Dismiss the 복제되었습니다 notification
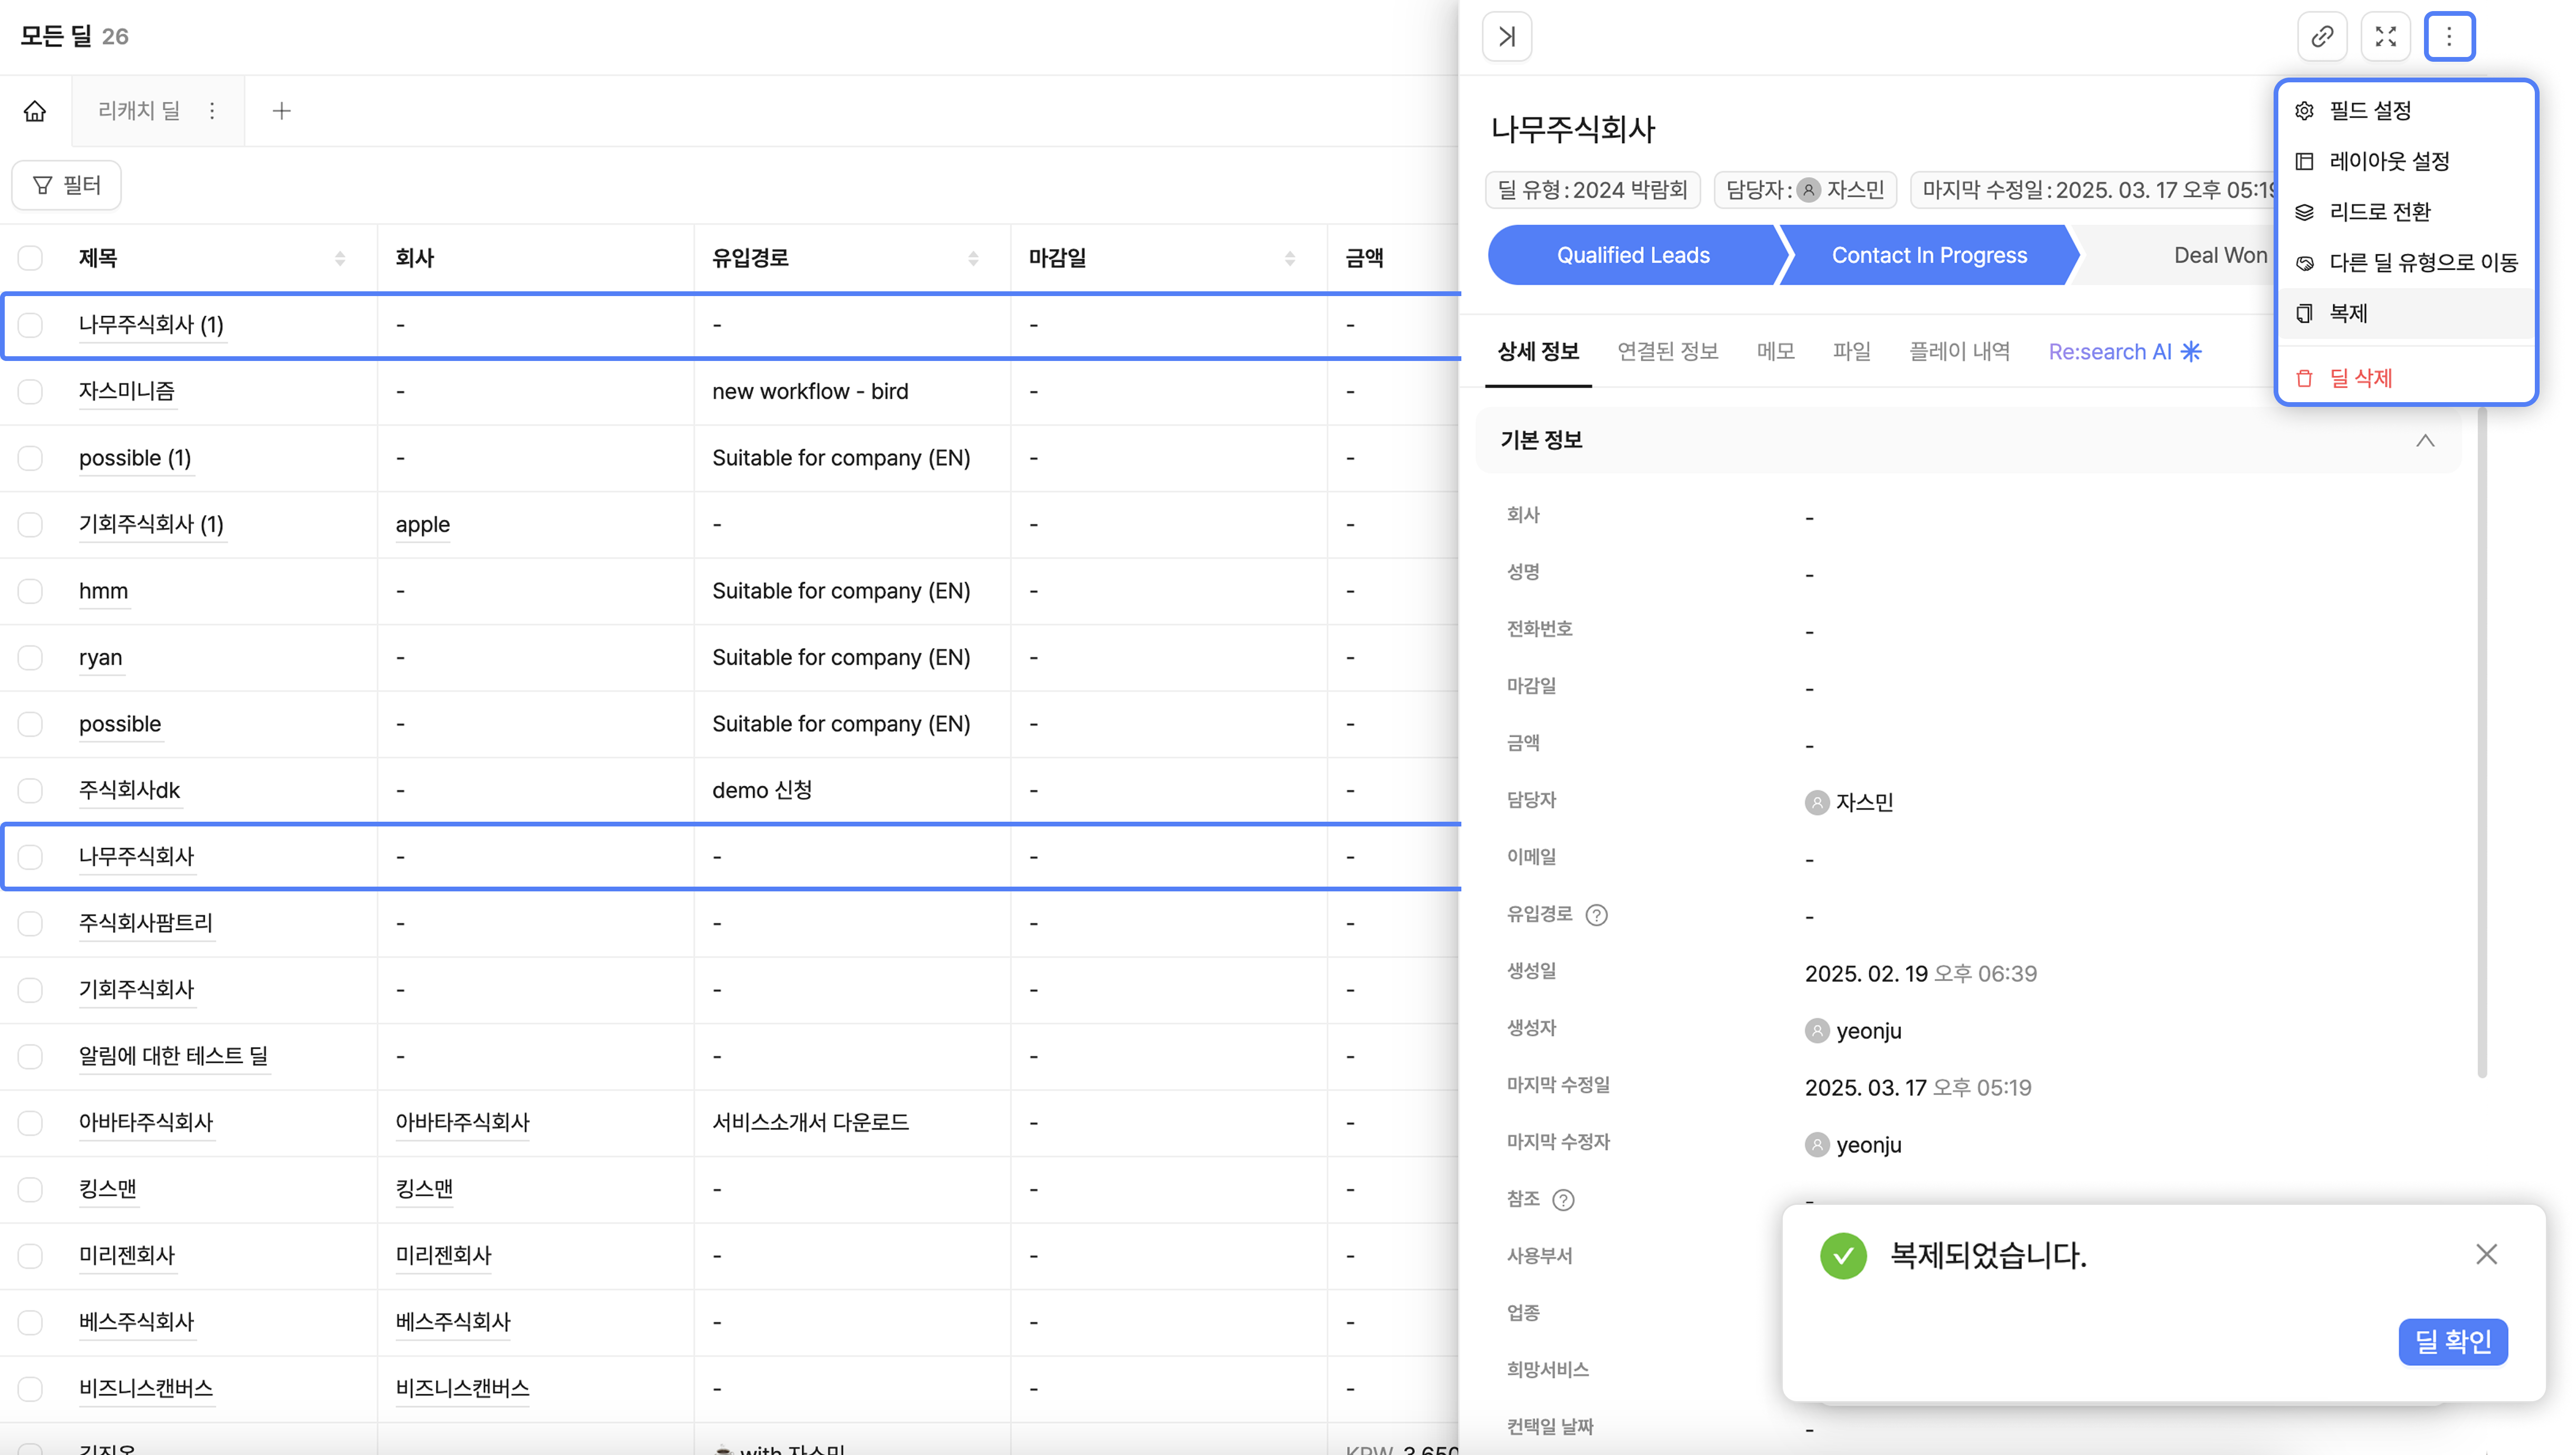 coord(2486,1254)
